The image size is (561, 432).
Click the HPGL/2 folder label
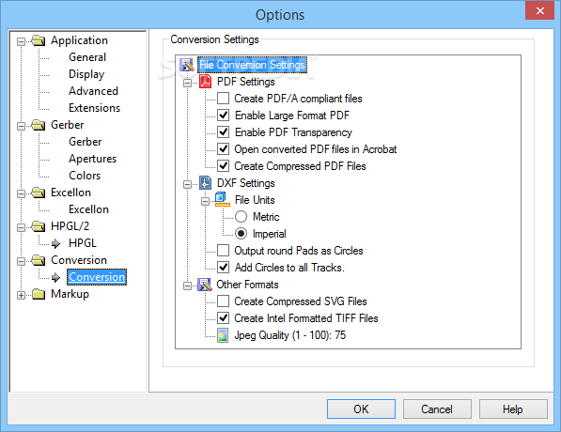70,226
